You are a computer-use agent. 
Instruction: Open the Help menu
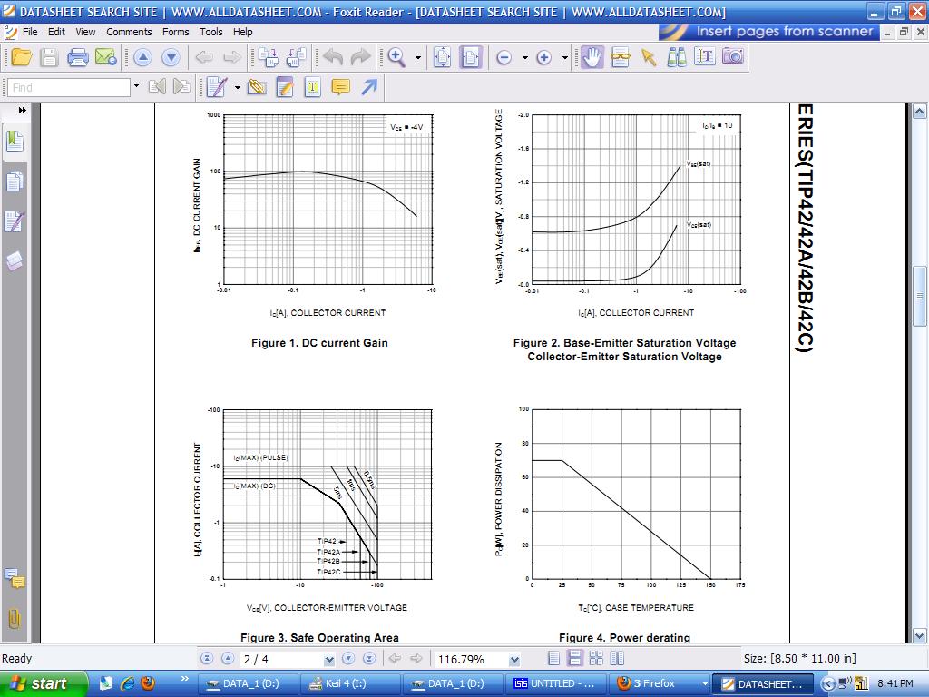pos(242,32)
